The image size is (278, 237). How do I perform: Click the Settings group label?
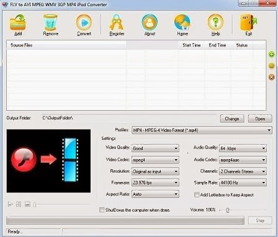click(x=109, y=139)
